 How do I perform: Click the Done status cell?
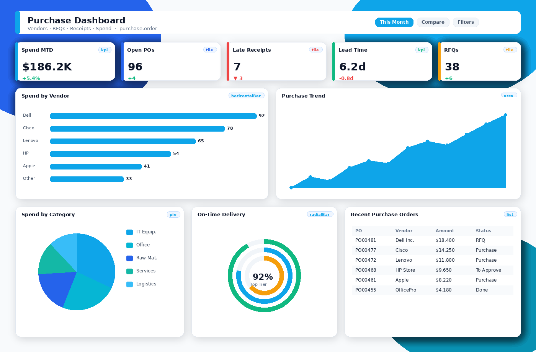(x=482, y=290)
